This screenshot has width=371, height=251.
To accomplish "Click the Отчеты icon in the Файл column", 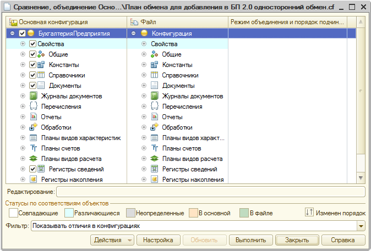I will pyautogui.click(x=154, y=117).
